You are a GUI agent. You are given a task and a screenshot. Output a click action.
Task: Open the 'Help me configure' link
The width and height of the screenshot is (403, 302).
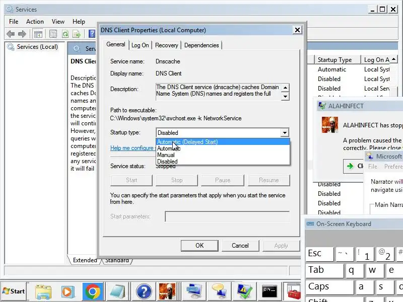tap(132, 148)
